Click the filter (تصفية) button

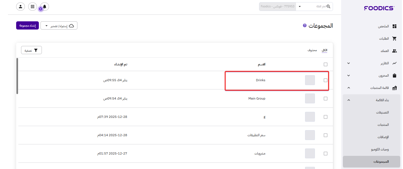[31, 50]
